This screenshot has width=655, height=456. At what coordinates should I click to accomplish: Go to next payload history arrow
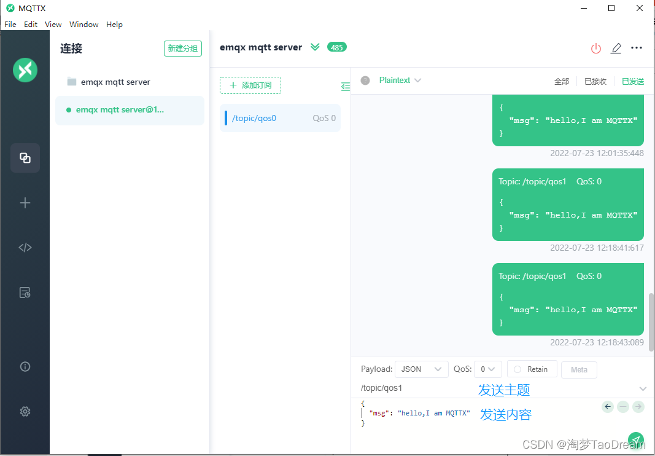638,406
